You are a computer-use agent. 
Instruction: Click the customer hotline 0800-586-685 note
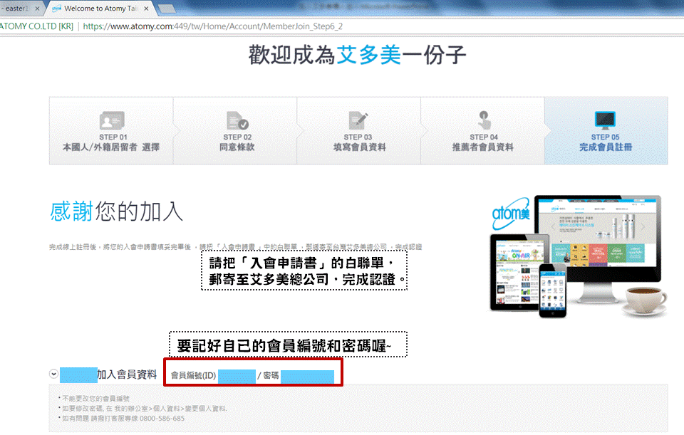(123, 419)
